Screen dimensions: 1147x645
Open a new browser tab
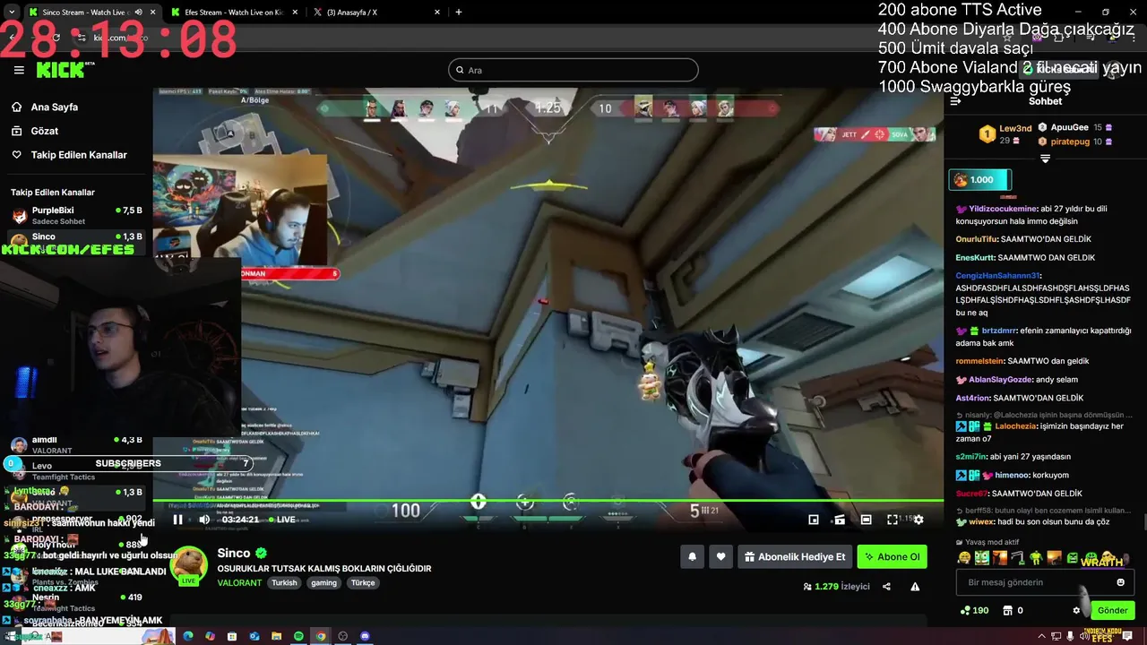[459, 13]
